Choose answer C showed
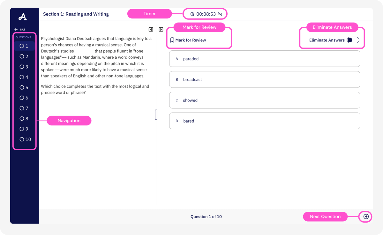383x235 pixels. point(264,100)
